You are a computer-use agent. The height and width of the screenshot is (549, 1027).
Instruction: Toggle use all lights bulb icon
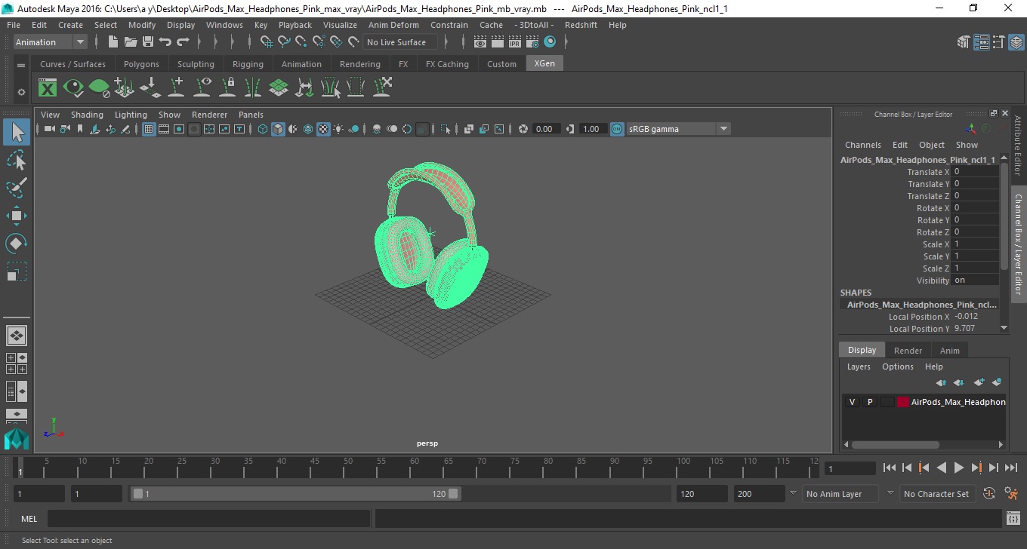pos(338,129)
